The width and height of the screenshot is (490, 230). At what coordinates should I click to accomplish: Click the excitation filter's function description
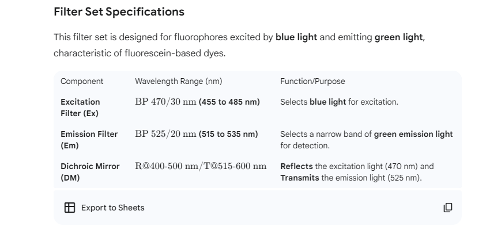(339, 102)
